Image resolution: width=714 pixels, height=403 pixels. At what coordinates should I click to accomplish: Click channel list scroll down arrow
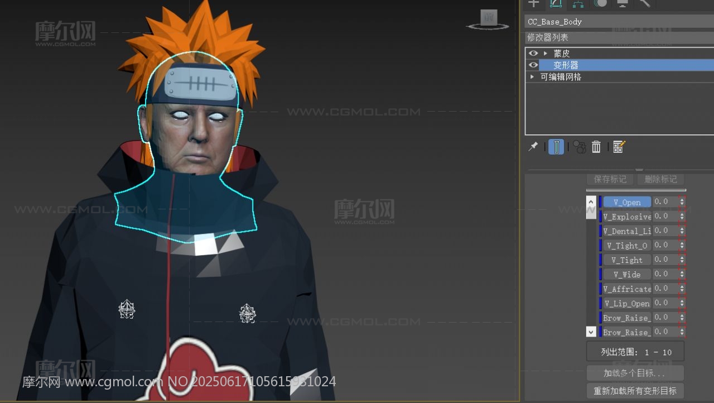pos(591,332)
